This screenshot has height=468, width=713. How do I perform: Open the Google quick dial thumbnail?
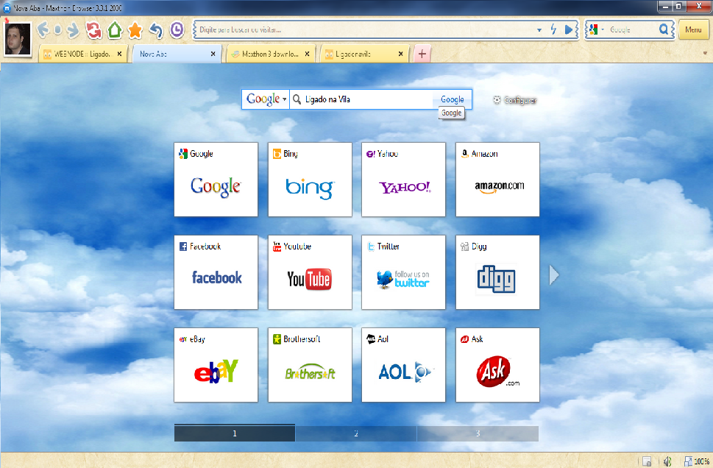216,180
